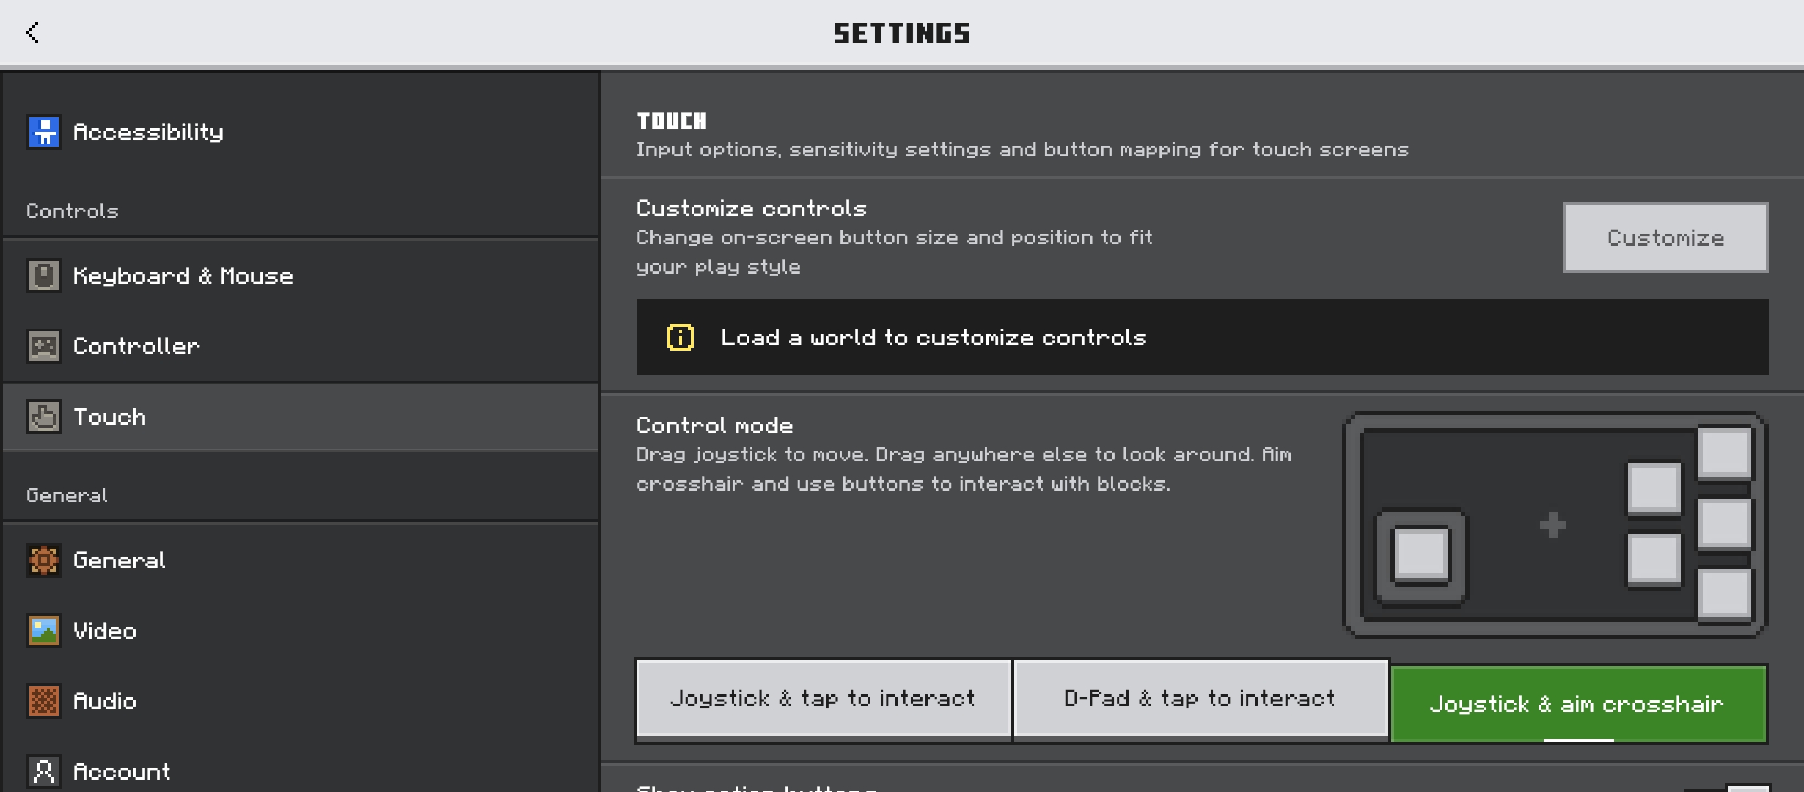This screenshot has width=1804, height=792.
Task: Click the blue Accessibility icon
Action: coord(44,132)
